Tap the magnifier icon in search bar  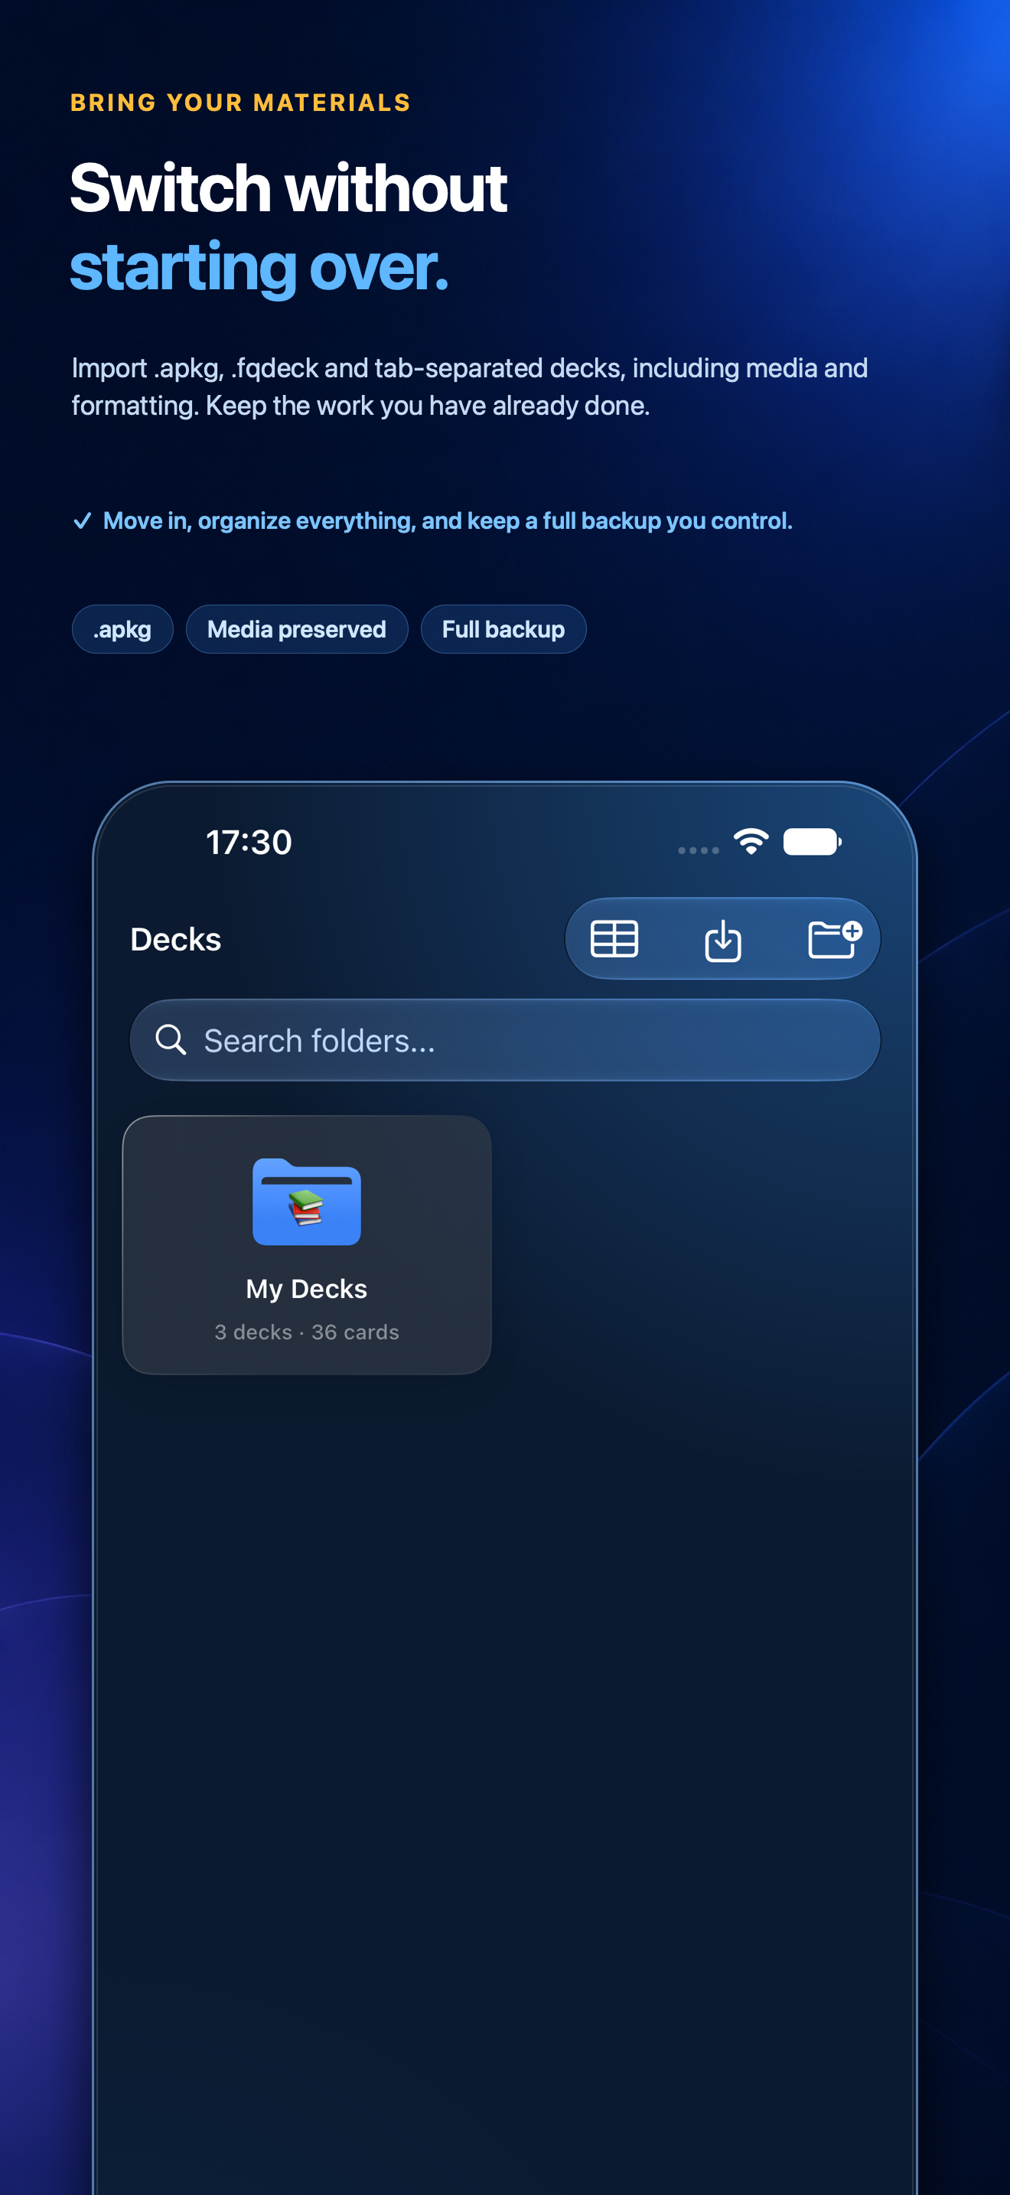point(171,1039)
